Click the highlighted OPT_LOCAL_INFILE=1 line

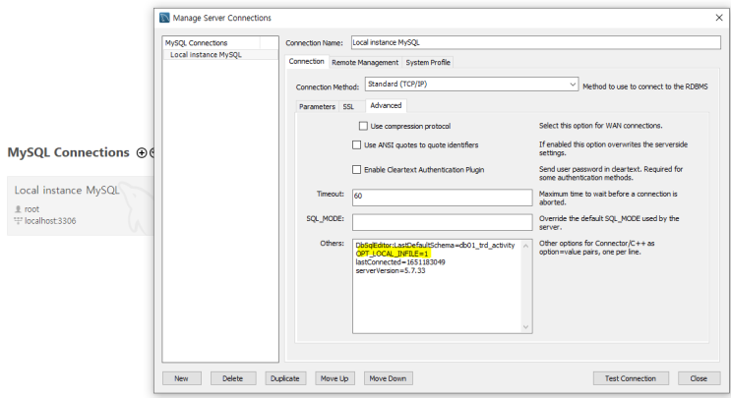(392, 254)
